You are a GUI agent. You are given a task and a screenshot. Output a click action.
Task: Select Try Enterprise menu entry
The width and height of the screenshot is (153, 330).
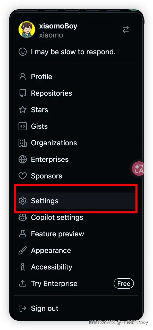tap(76, 284)
